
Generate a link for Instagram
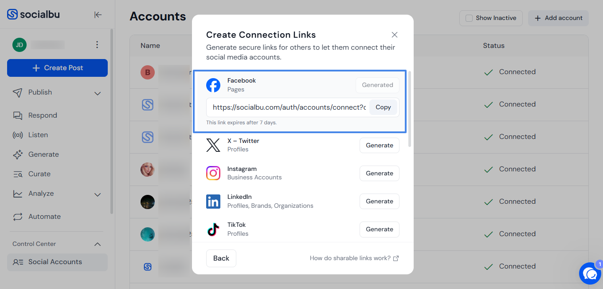click(x=380, y=173)
